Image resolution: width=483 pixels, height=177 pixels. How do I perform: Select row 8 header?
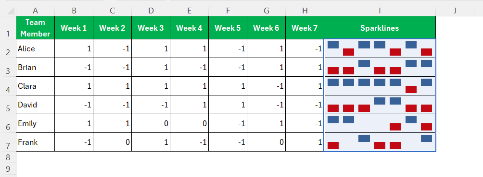pos(8,158)
